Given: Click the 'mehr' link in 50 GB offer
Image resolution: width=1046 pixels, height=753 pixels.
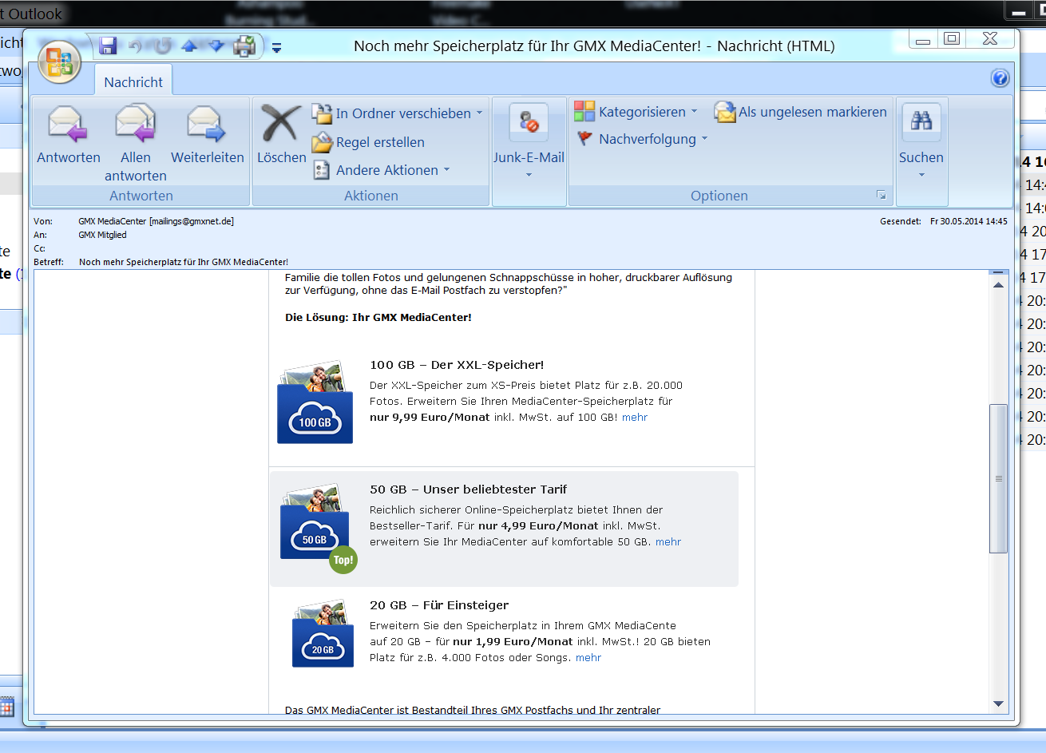Looking at the screenshot, I should (668, 541).
